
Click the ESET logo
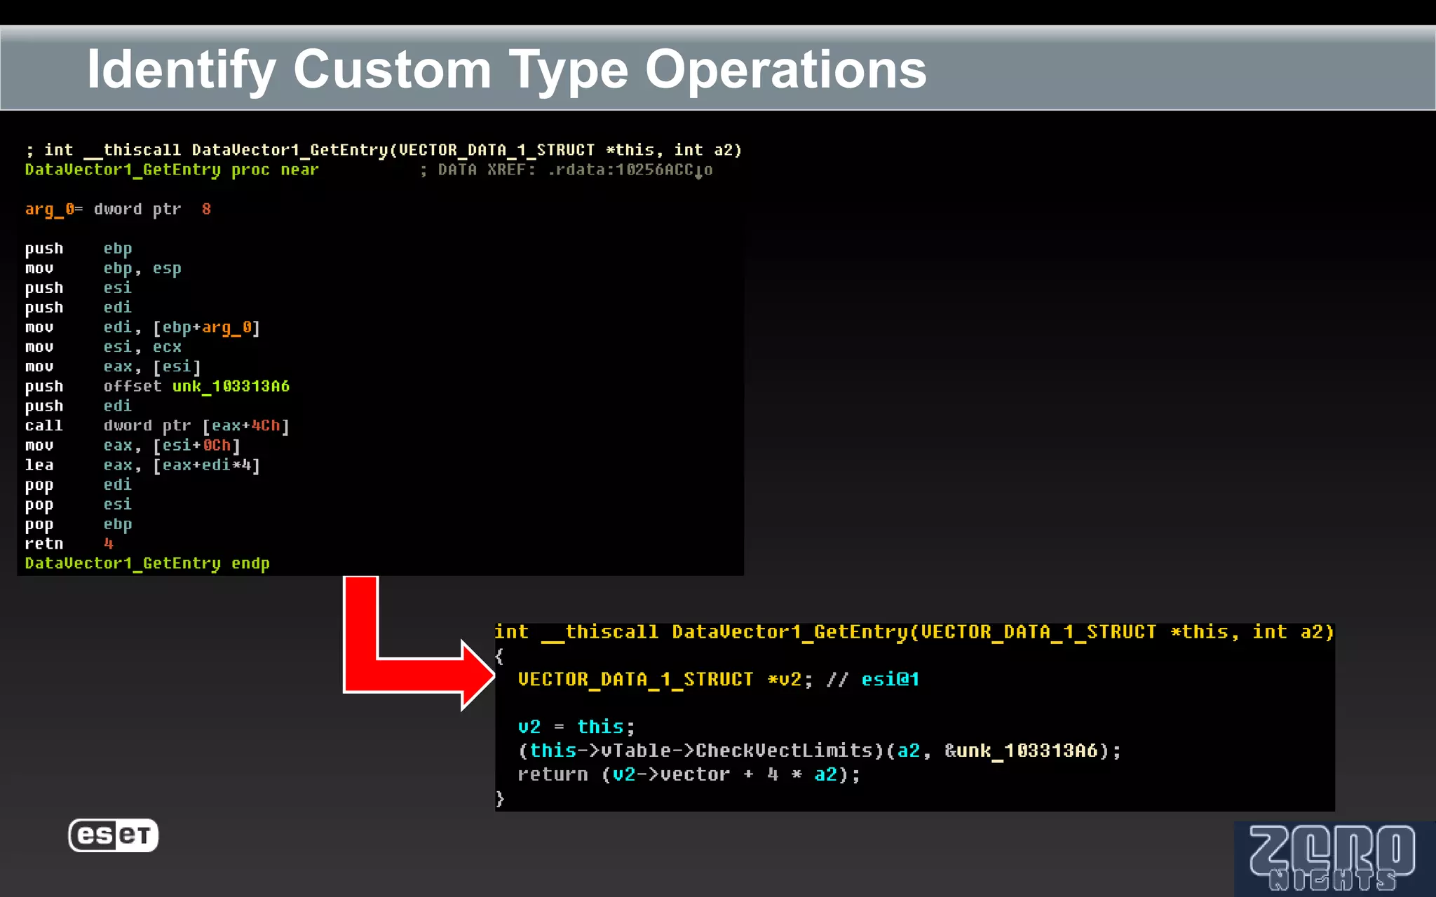tap(113, 835)
